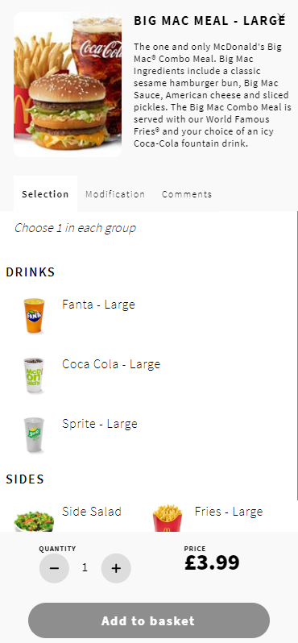This screenshot has width=298, height=643.
Task: Click the options list scrollbar
Action: point(296,355)
